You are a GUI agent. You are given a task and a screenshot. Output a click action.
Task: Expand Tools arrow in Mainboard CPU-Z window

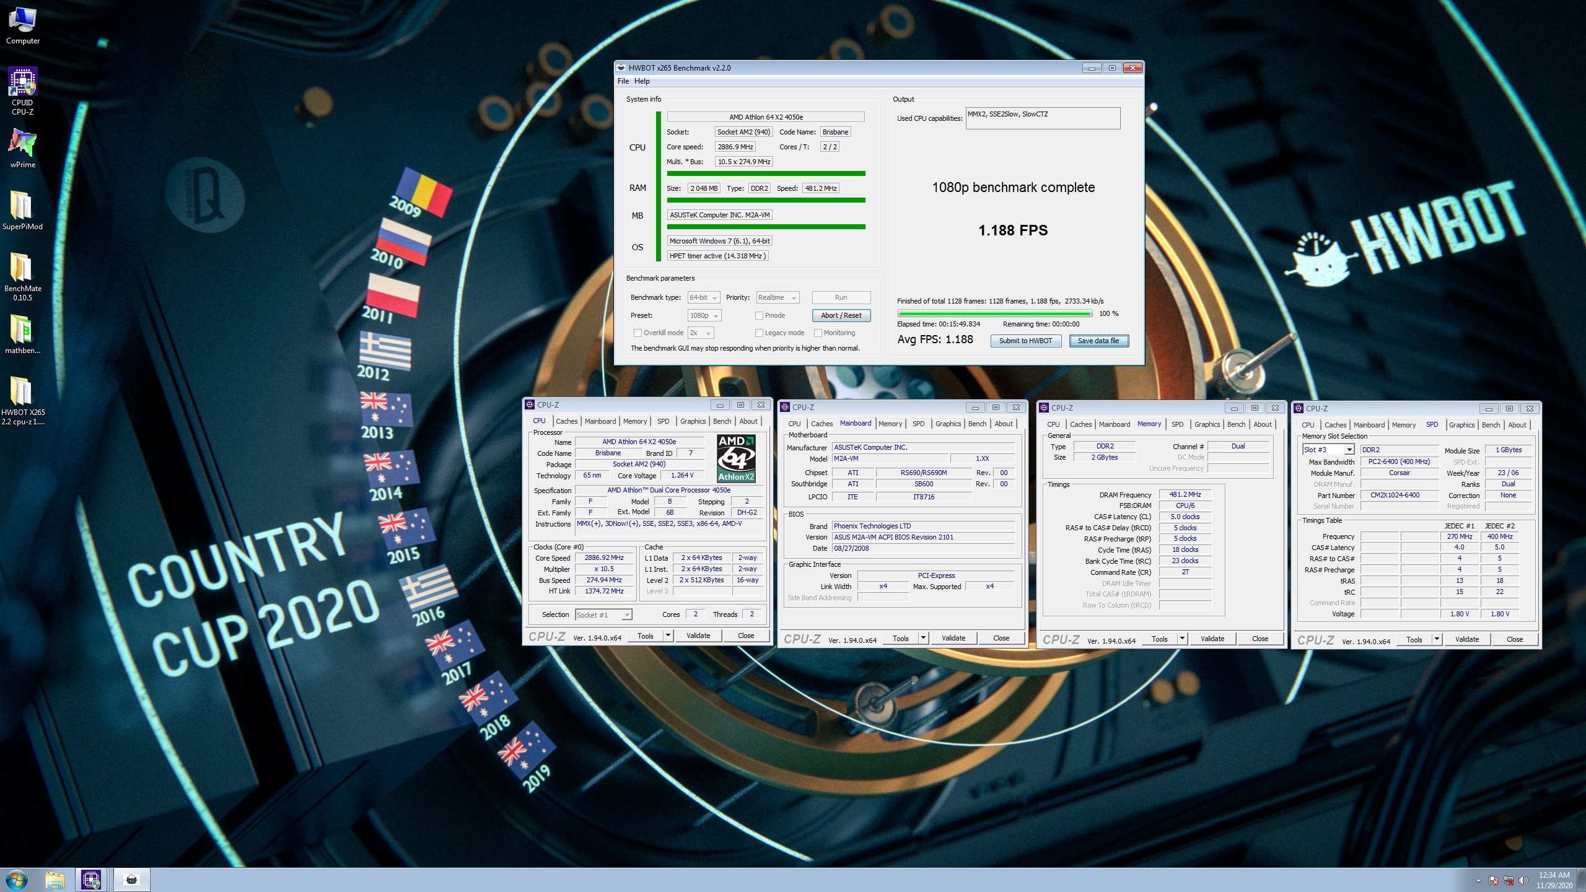pyautogui.click(x=923, y=638)
